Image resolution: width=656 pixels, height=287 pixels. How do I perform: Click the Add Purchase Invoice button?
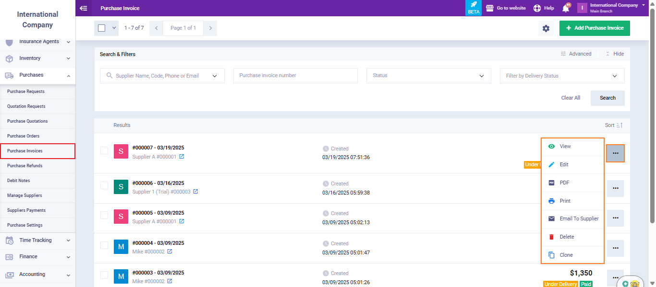(595, 28)
